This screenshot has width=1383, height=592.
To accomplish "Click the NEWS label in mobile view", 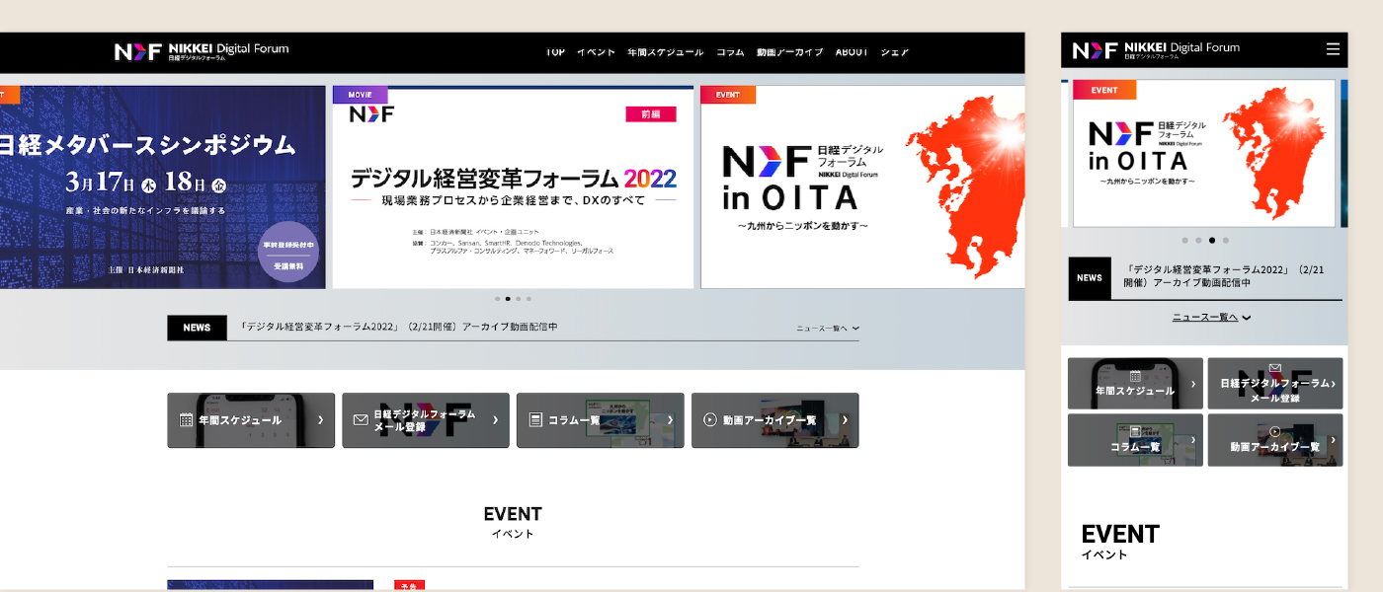I will click(1090, 277).
